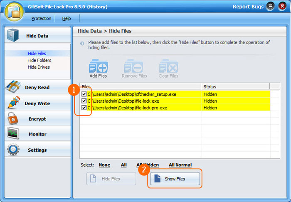Click the Hide Files button
Screen dimensions: 291x202
point(111,179)
